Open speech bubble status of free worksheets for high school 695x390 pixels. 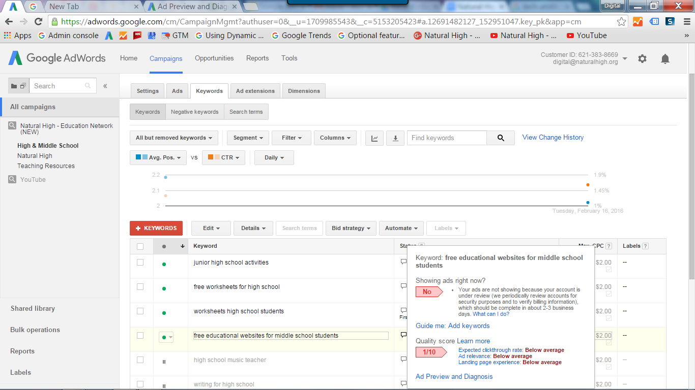pyautogui.click(x=403, y=286)
